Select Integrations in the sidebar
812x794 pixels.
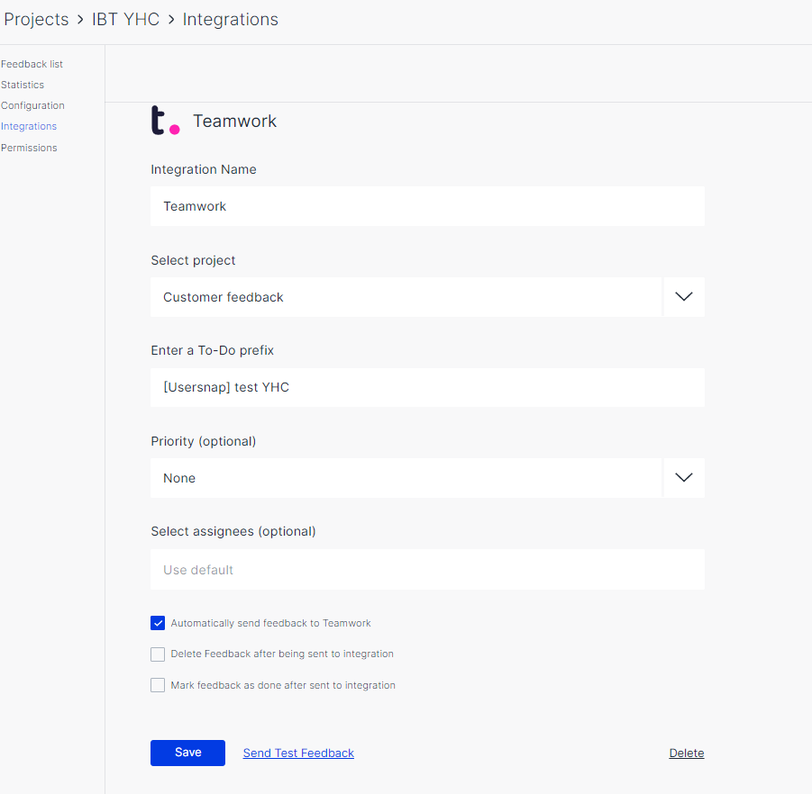tap(29, 126)
